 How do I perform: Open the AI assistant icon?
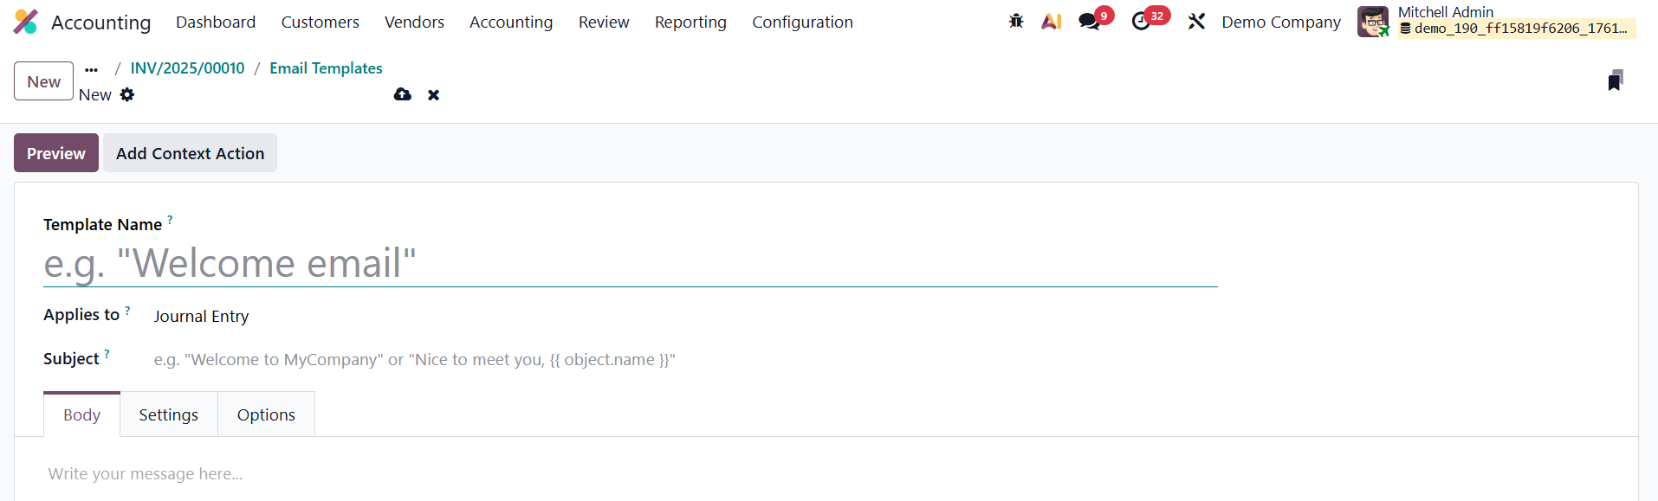click(1052, 22)
